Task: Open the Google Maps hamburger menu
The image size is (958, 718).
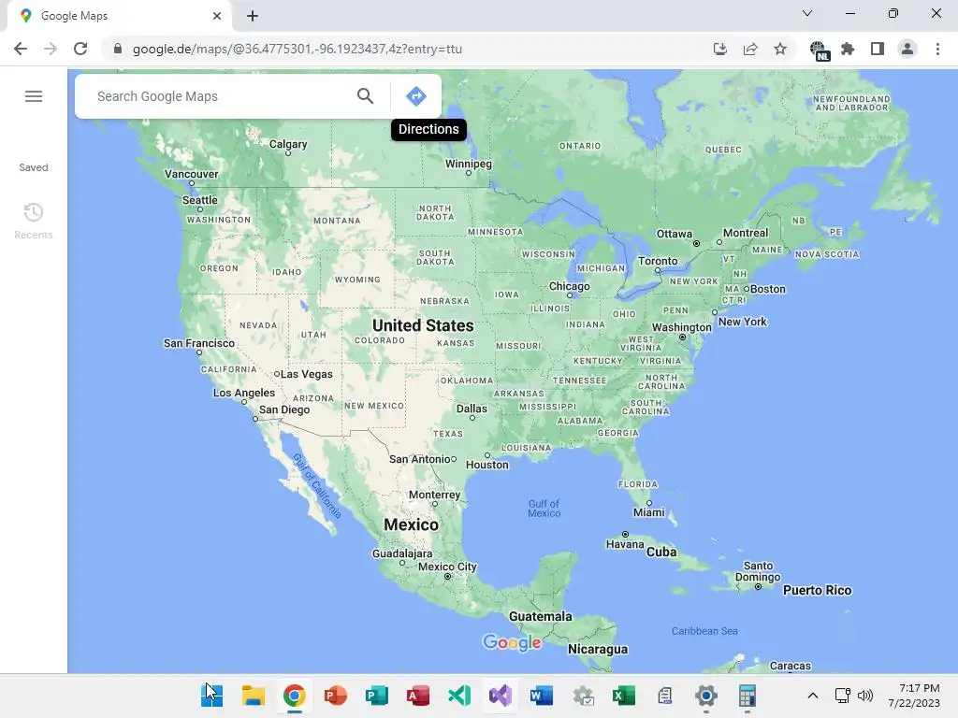Action: (x=34, y=96)
